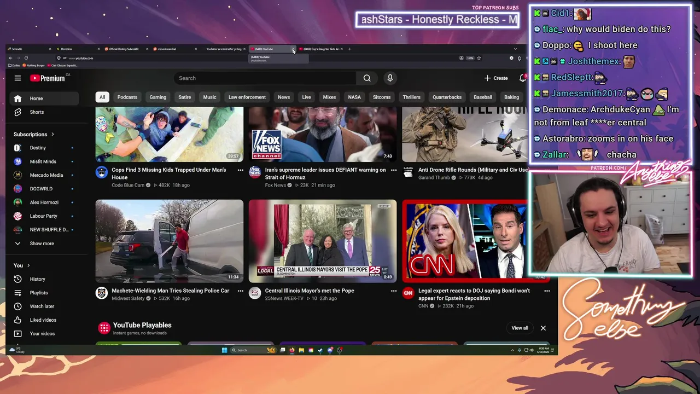Open NEW SHUFFLE D... channel subscription
Screen dimensions: 700x394
pyautogui.click(x=44, y=230)
